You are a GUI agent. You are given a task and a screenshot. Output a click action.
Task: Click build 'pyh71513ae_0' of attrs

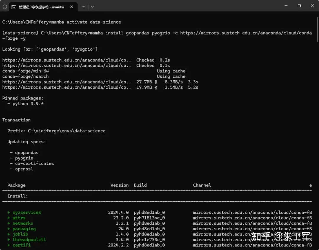click(149, 218)
